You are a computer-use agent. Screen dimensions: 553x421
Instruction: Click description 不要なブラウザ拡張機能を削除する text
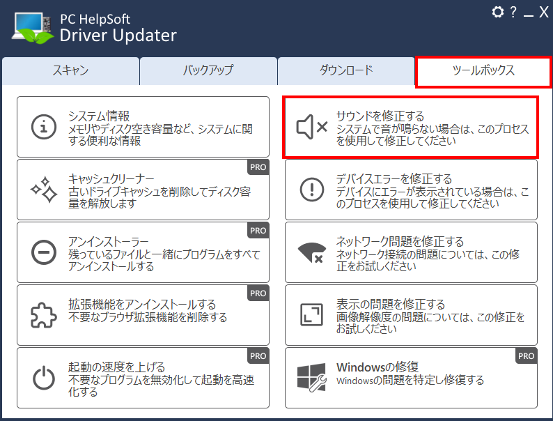tap(148, 317)
